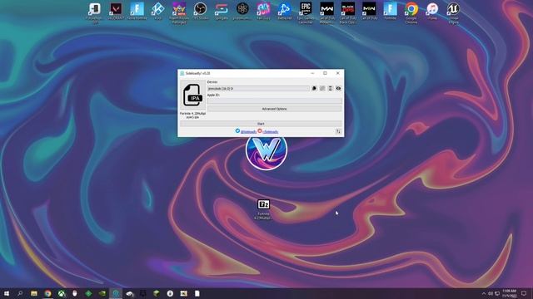Click the taskbar clock

click(510, 293)
